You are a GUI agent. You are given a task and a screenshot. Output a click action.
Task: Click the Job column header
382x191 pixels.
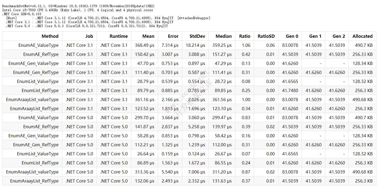[89, 36]
